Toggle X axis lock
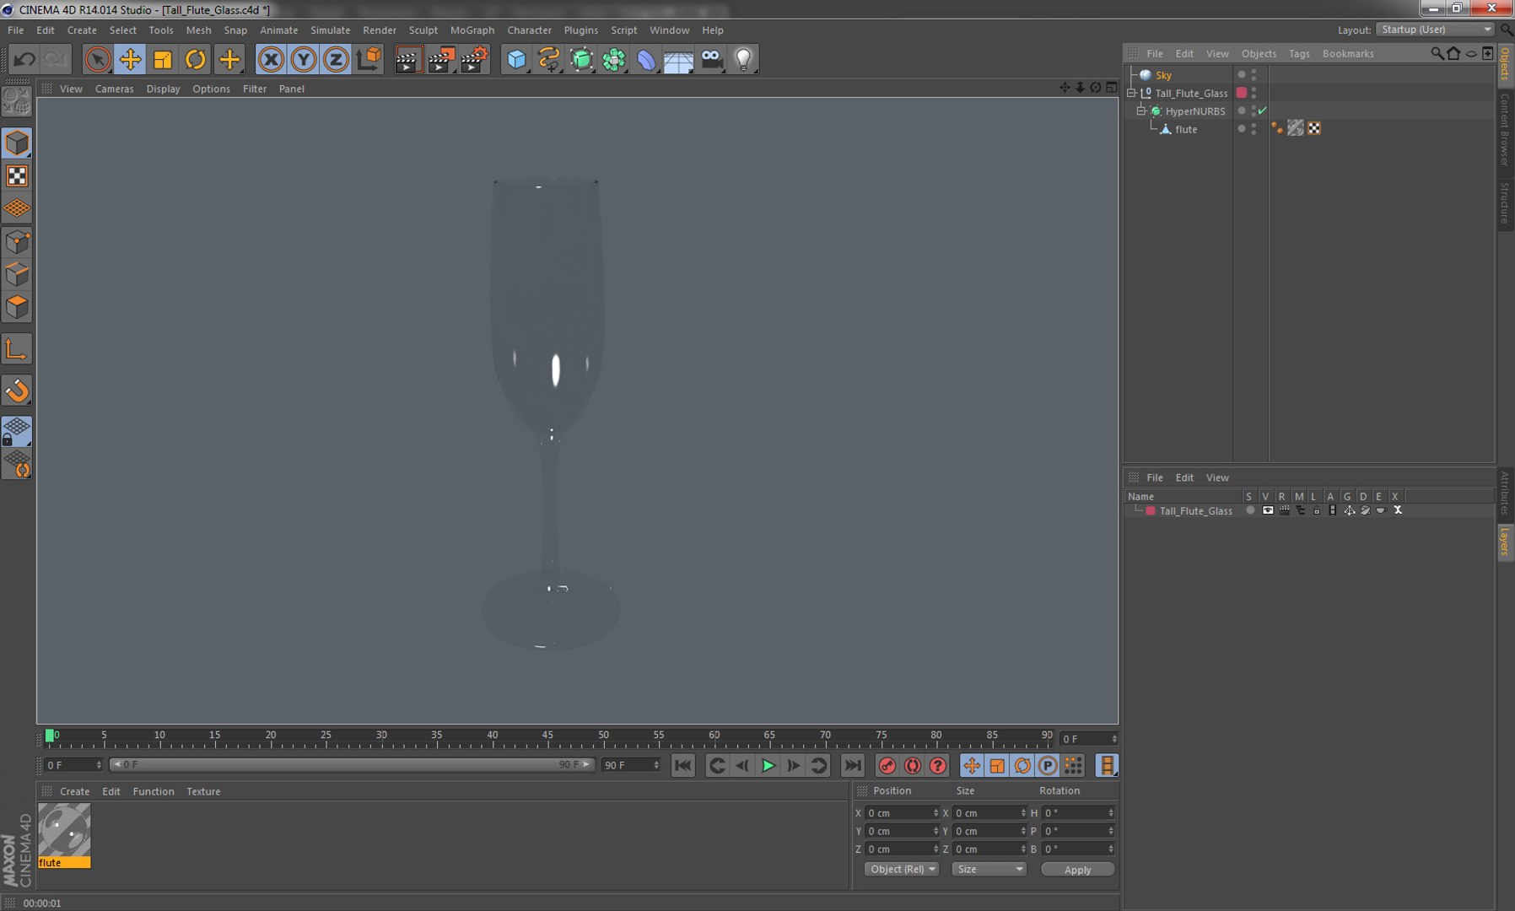 tap(271, 59)
